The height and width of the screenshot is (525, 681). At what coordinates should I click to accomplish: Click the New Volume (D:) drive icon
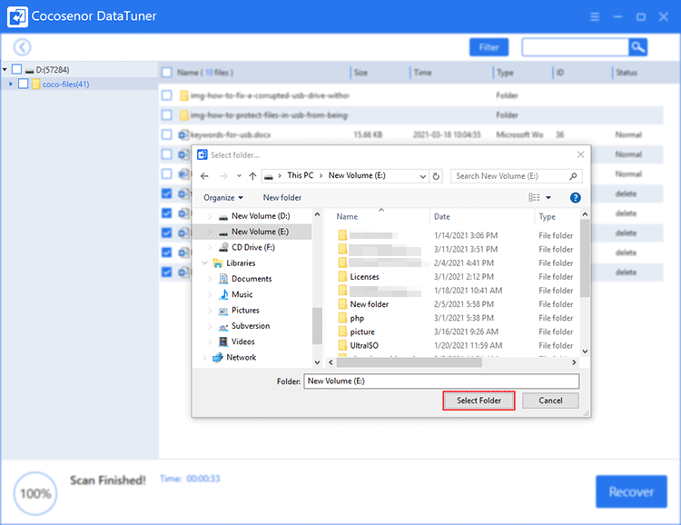click(223, 216)
